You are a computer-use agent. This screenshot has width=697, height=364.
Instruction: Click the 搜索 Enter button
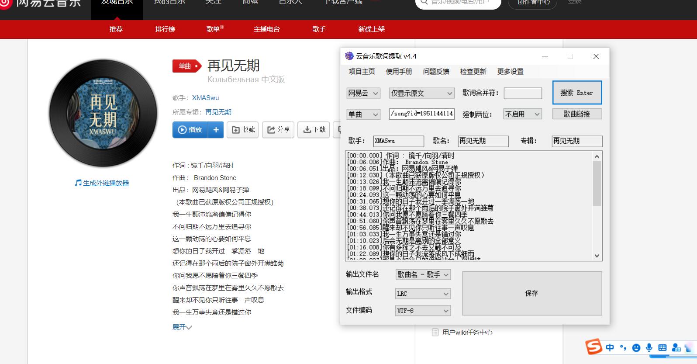click(x=576, y=93)
